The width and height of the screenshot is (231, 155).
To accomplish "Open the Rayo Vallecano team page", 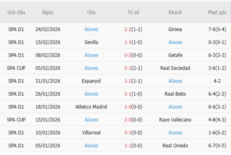I will 175,120.
